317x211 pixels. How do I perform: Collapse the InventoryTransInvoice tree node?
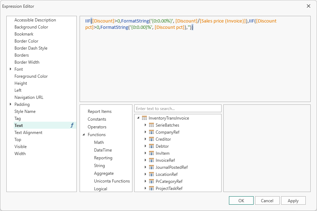[138, 118]
